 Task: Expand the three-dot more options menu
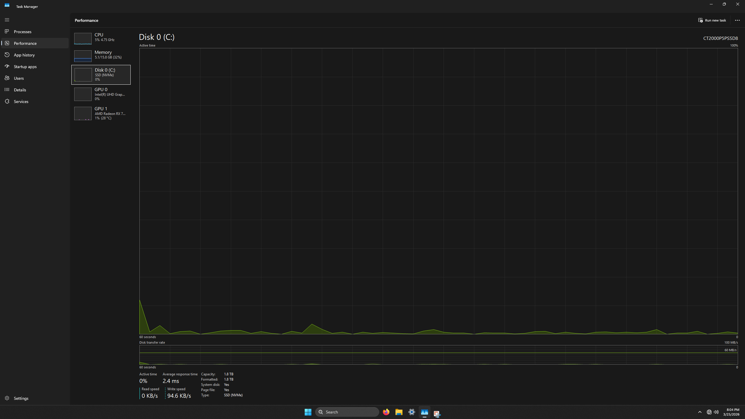(x=737, y=20)
